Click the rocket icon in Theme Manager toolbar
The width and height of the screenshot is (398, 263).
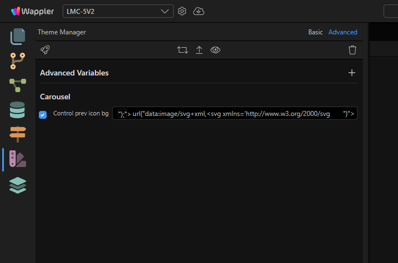pyautogui.click(x=45, y=50)
